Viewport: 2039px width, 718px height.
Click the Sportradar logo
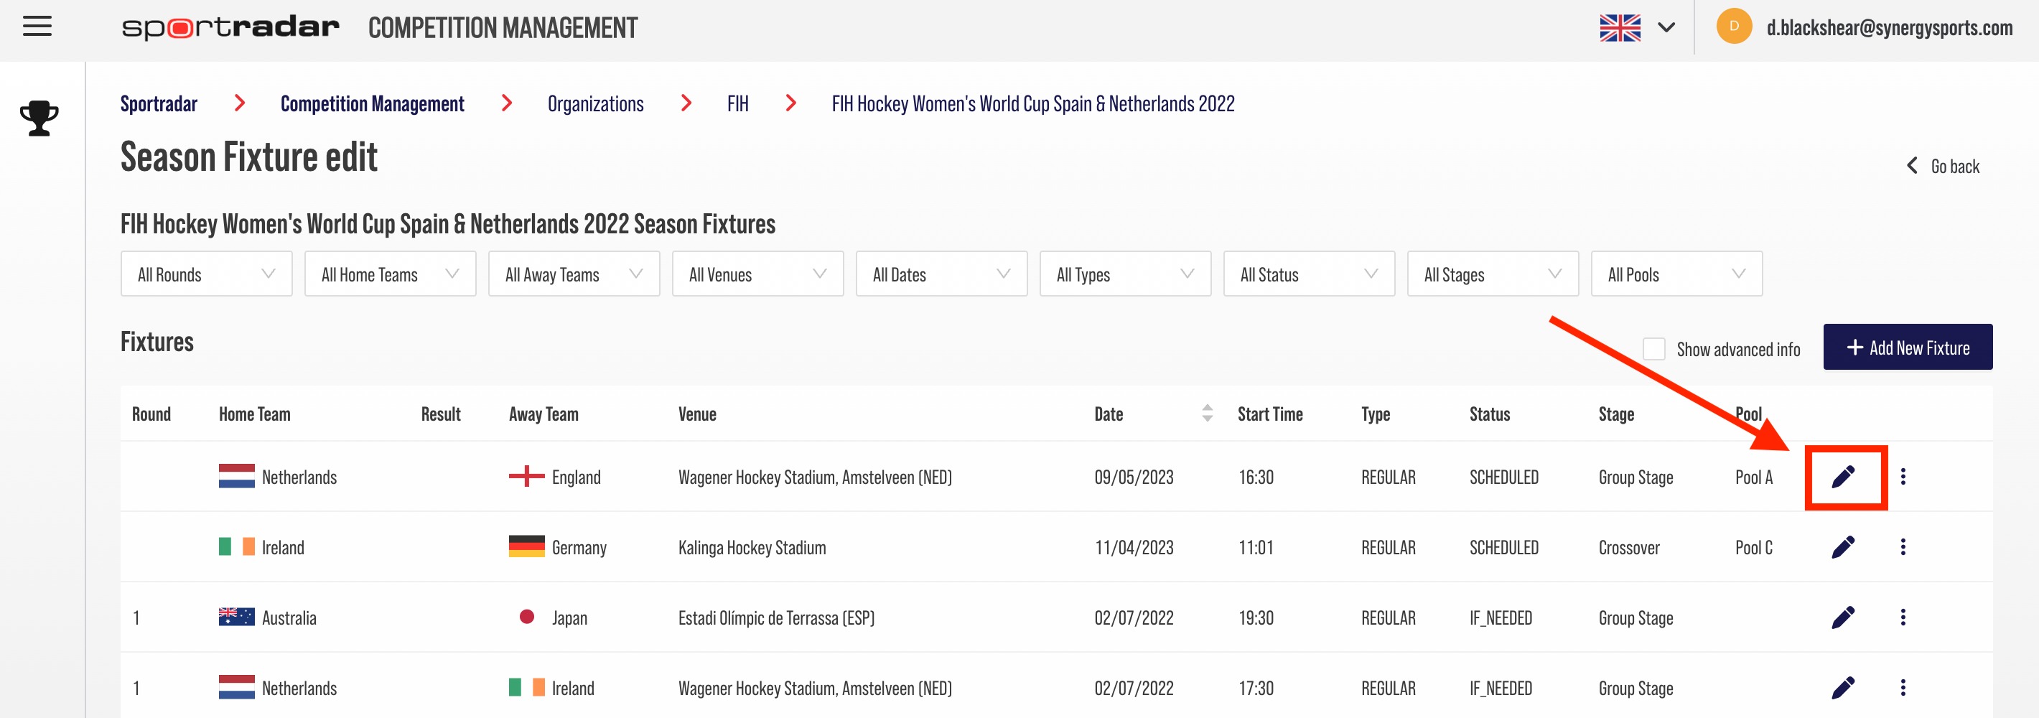[x=230, y=28]
